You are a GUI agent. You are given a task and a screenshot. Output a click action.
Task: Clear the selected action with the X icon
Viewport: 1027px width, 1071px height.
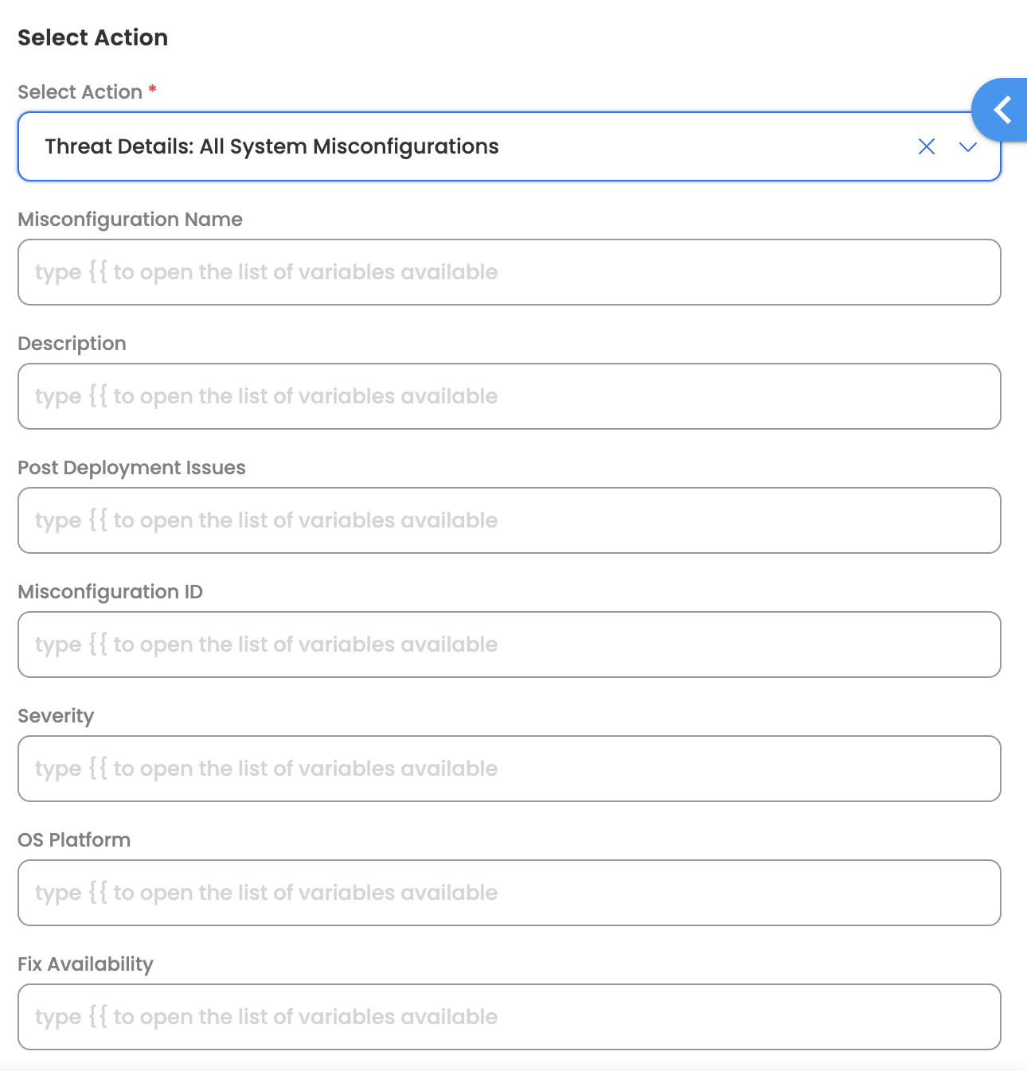(x=926, y=146)
